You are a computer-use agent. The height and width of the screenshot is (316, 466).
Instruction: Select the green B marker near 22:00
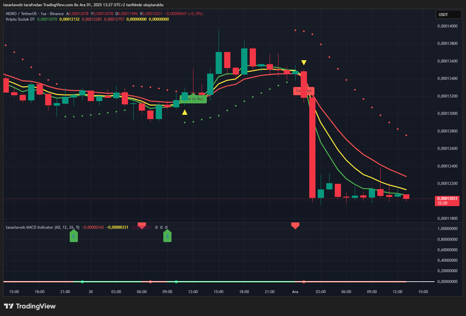click(x=74, y=236)
